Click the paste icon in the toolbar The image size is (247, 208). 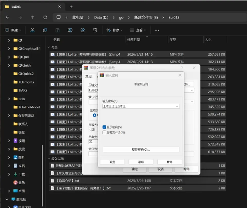[x=57, y=30]
